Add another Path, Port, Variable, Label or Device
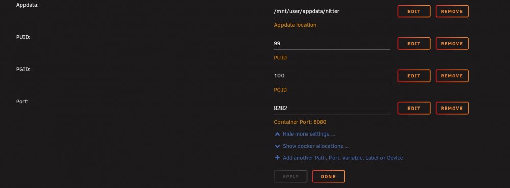The width and height of the screenshot is (510, 188). click(x=343, y=158)
